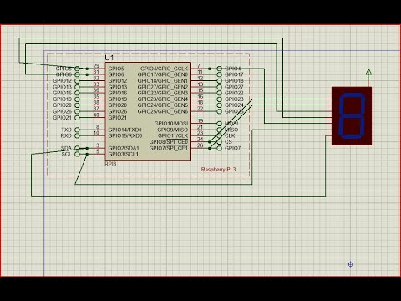Click the GPIO18/GPIO_GEN1 pin name

pos(163,81)
